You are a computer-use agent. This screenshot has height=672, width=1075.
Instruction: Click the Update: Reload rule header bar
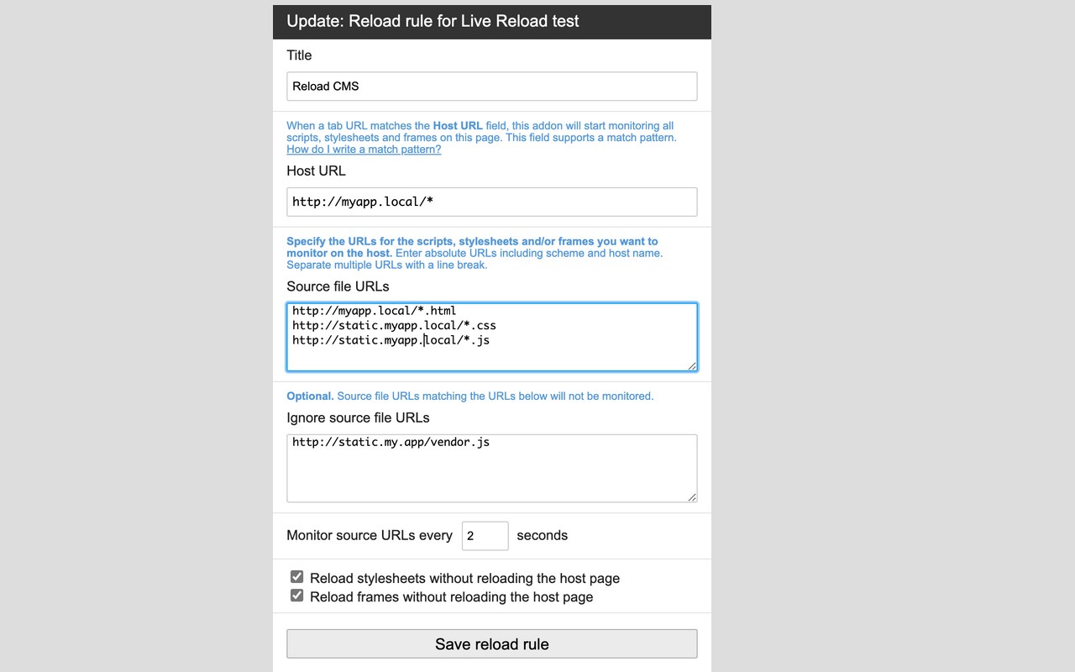coord(491,21)
